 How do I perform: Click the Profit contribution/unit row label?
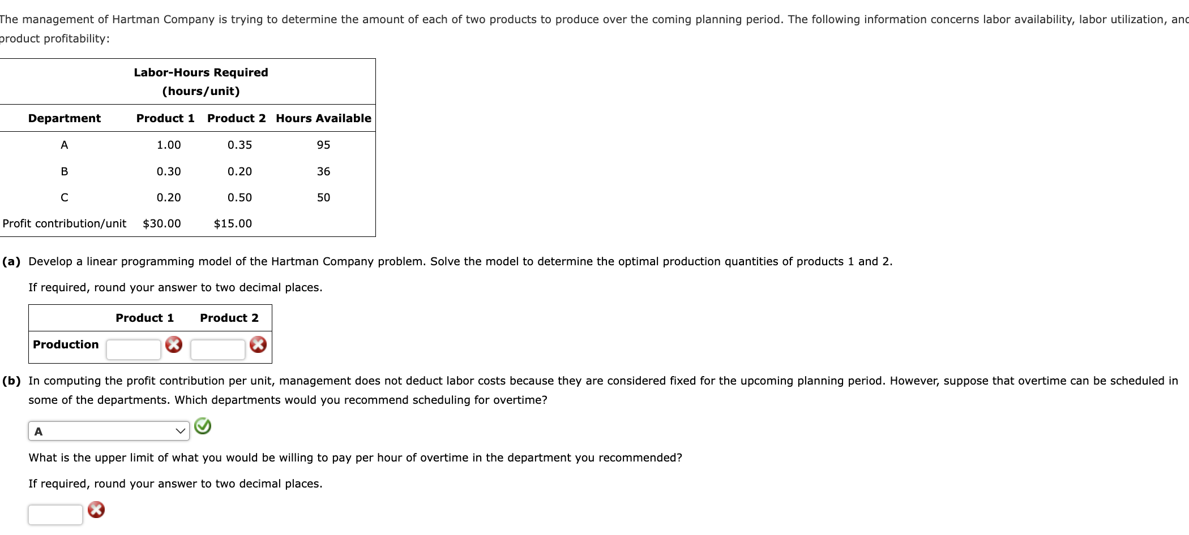65,223
